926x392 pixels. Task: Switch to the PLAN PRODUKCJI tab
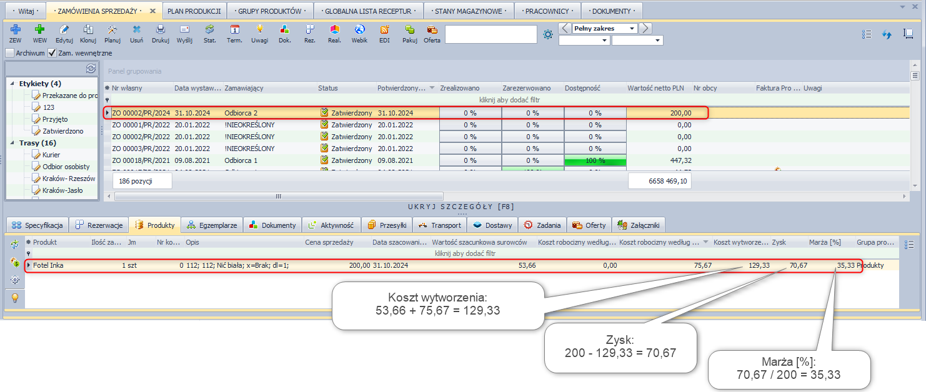pos(194,11)
